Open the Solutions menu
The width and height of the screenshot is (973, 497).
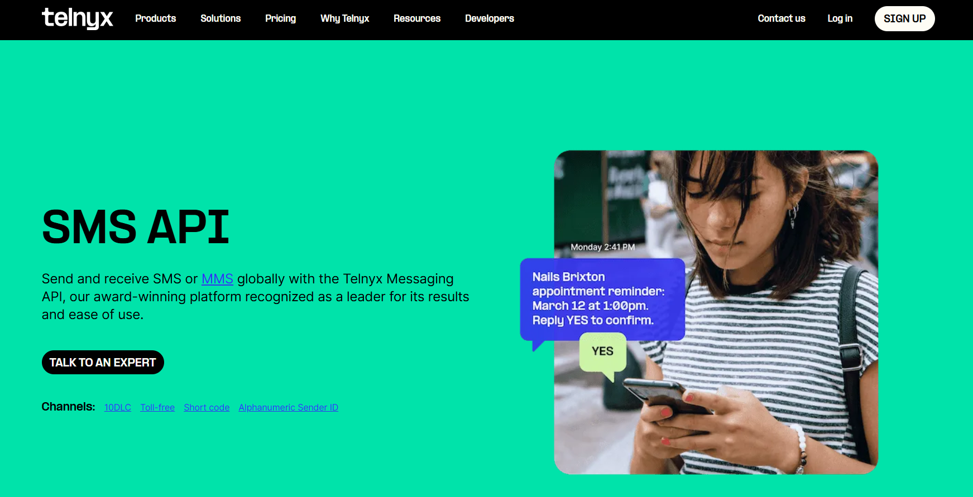pos(221,18)
